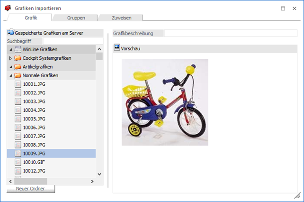Switch to the Gruppen tab
This screenshot has height=202, width=304.
[x=76, y=18]
